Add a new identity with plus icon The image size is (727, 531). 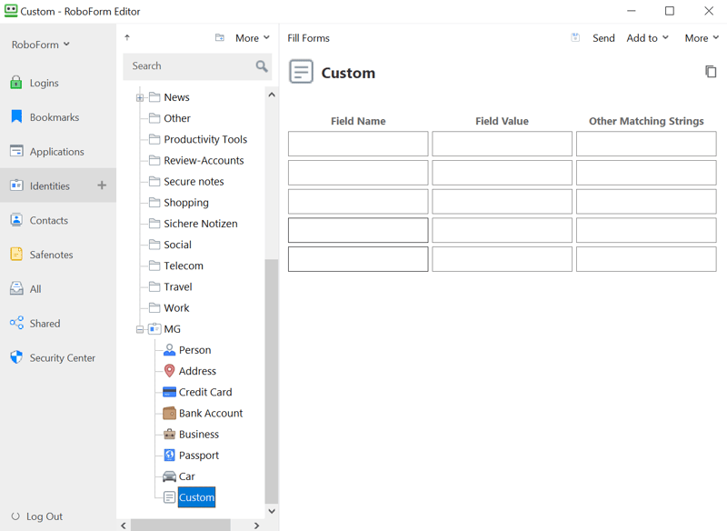102,185
